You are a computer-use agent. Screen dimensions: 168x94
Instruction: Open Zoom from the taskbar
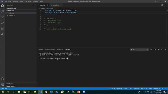84,92
